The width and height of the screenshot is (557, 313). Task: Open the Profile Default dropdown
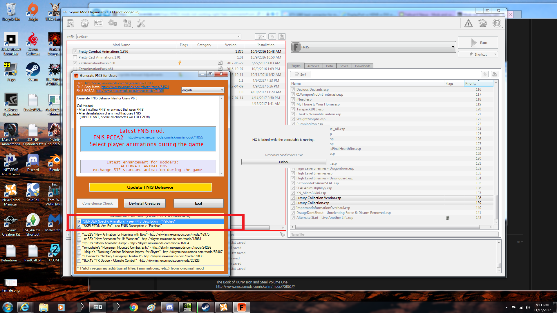pyautogui.click(x=159, y=37)
